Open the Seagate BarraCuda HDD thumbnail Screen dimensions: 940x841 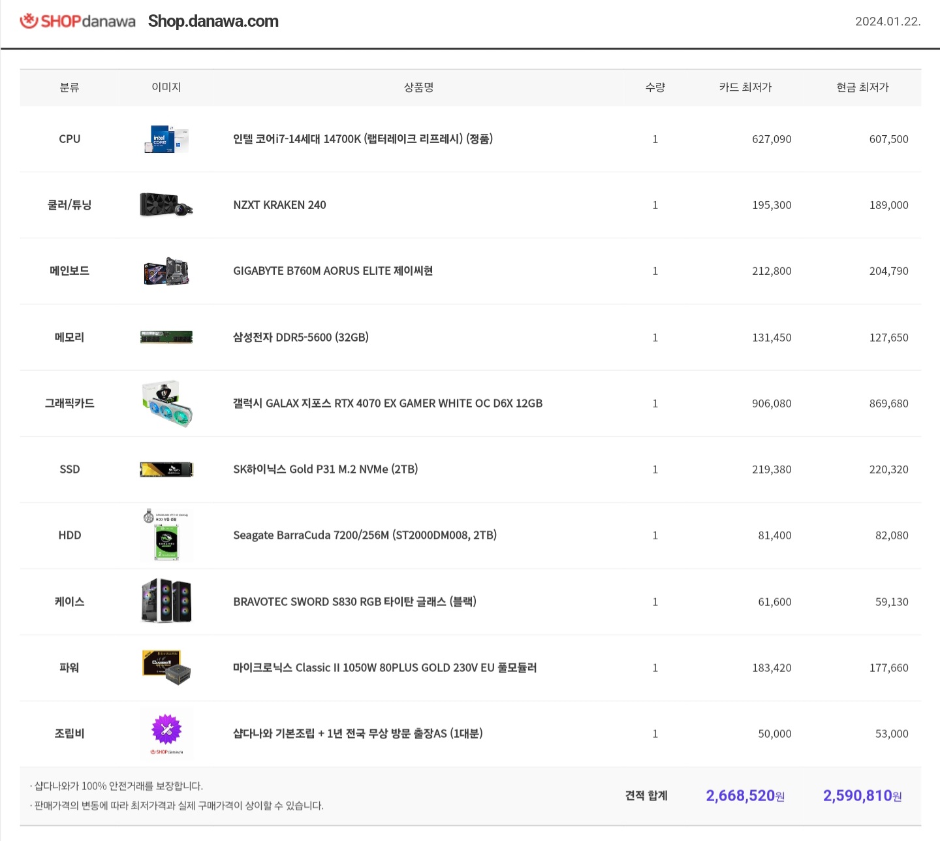166,535
